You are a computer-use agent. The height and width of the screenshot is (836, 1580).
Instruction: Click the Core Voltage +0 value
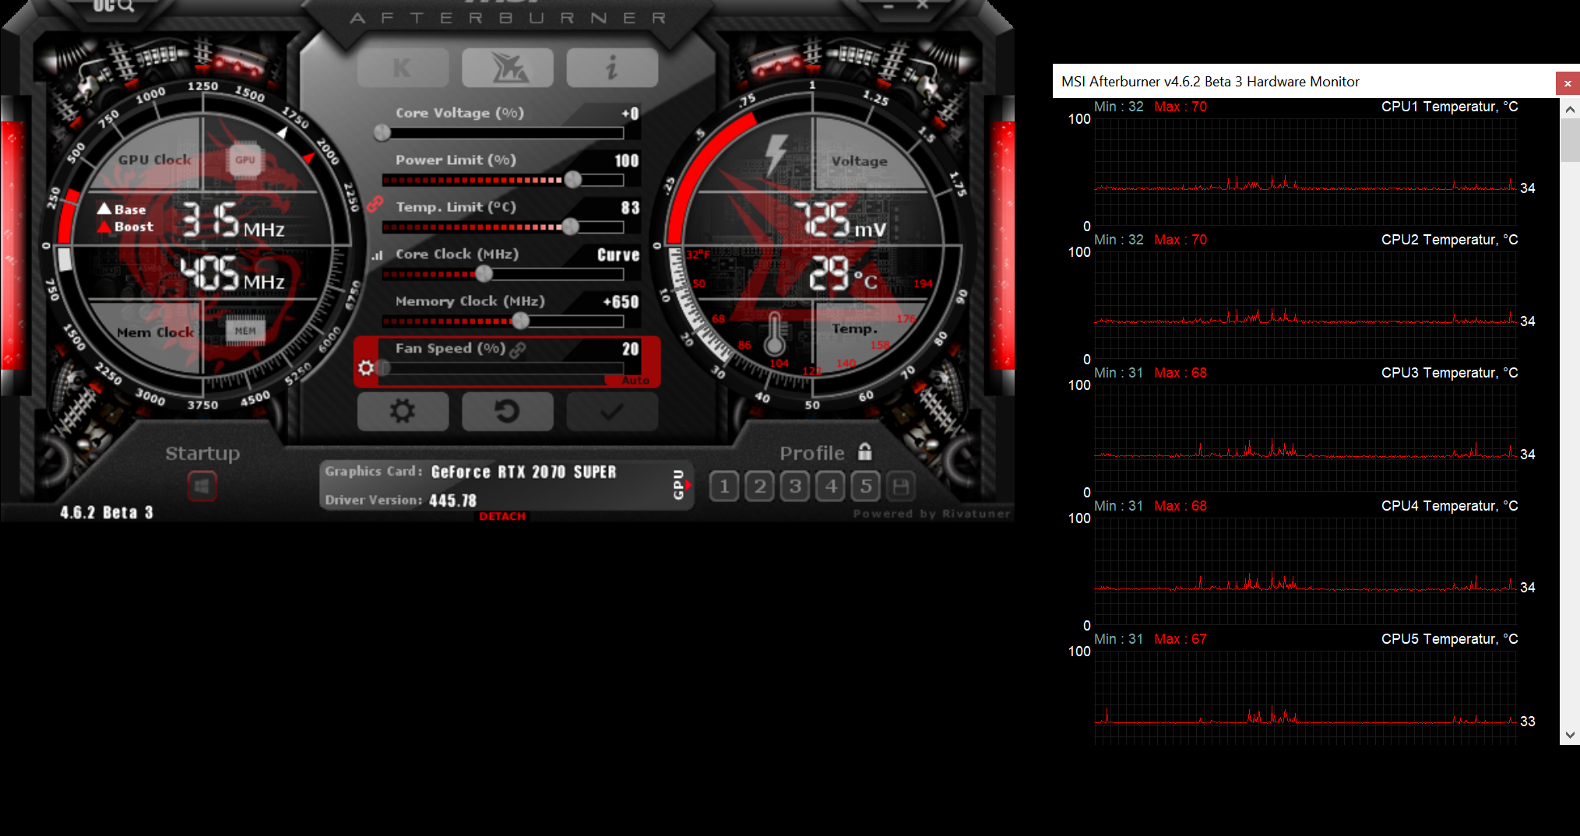[x=631, y=114]
